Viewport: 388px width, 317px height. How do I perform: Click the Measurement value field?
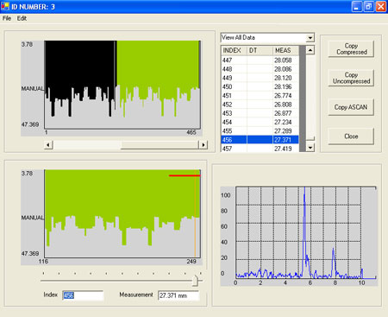(x=178, y=295)
